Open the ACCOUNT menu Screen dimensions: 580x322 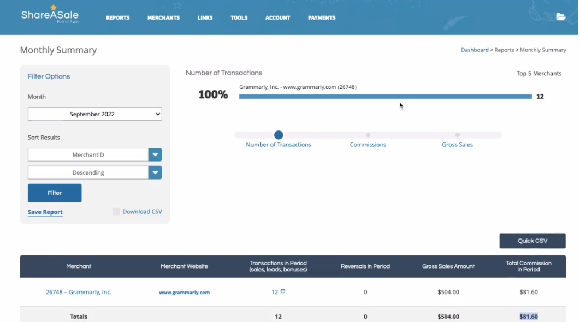[x=278, y=18]
